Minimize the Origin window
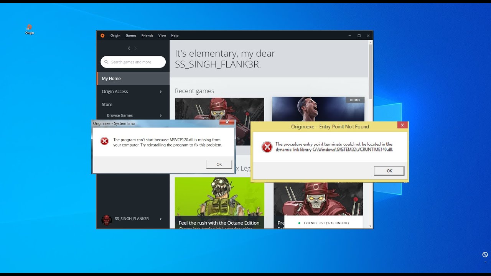This screenshot has width=491, height=276. [350, 36]
